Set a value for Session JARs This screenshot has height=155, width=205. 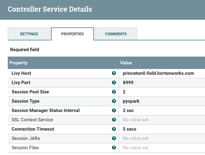[x=136, y=138]
